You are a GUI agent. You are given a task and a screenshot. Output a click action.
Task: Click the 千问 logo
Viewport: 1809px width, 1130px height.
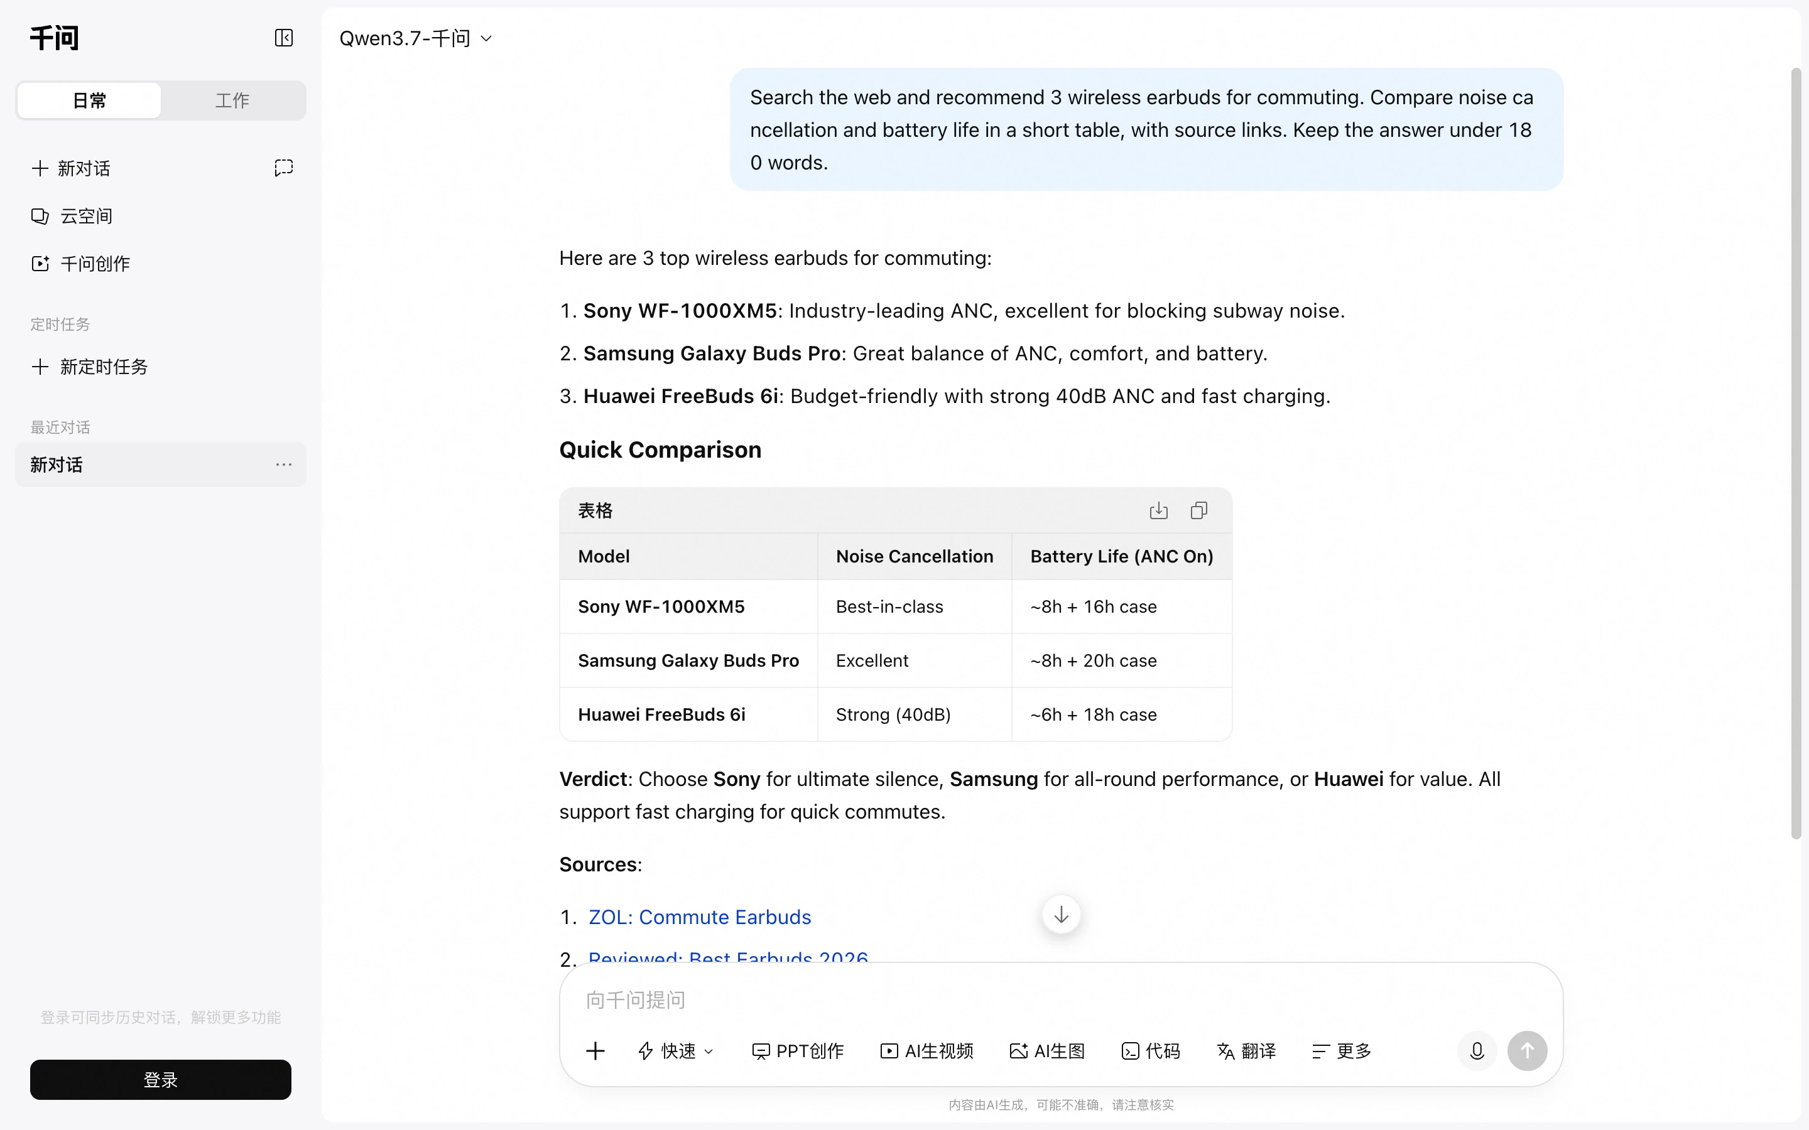tap(54, 38)
